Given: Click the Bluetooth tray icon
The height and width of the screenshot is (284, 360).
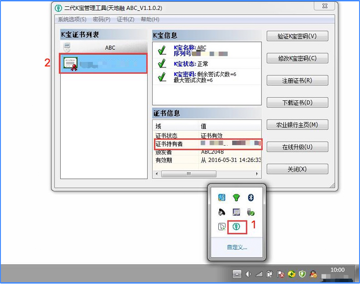Looking at the screenshot, I should click(x=252, y=198).
